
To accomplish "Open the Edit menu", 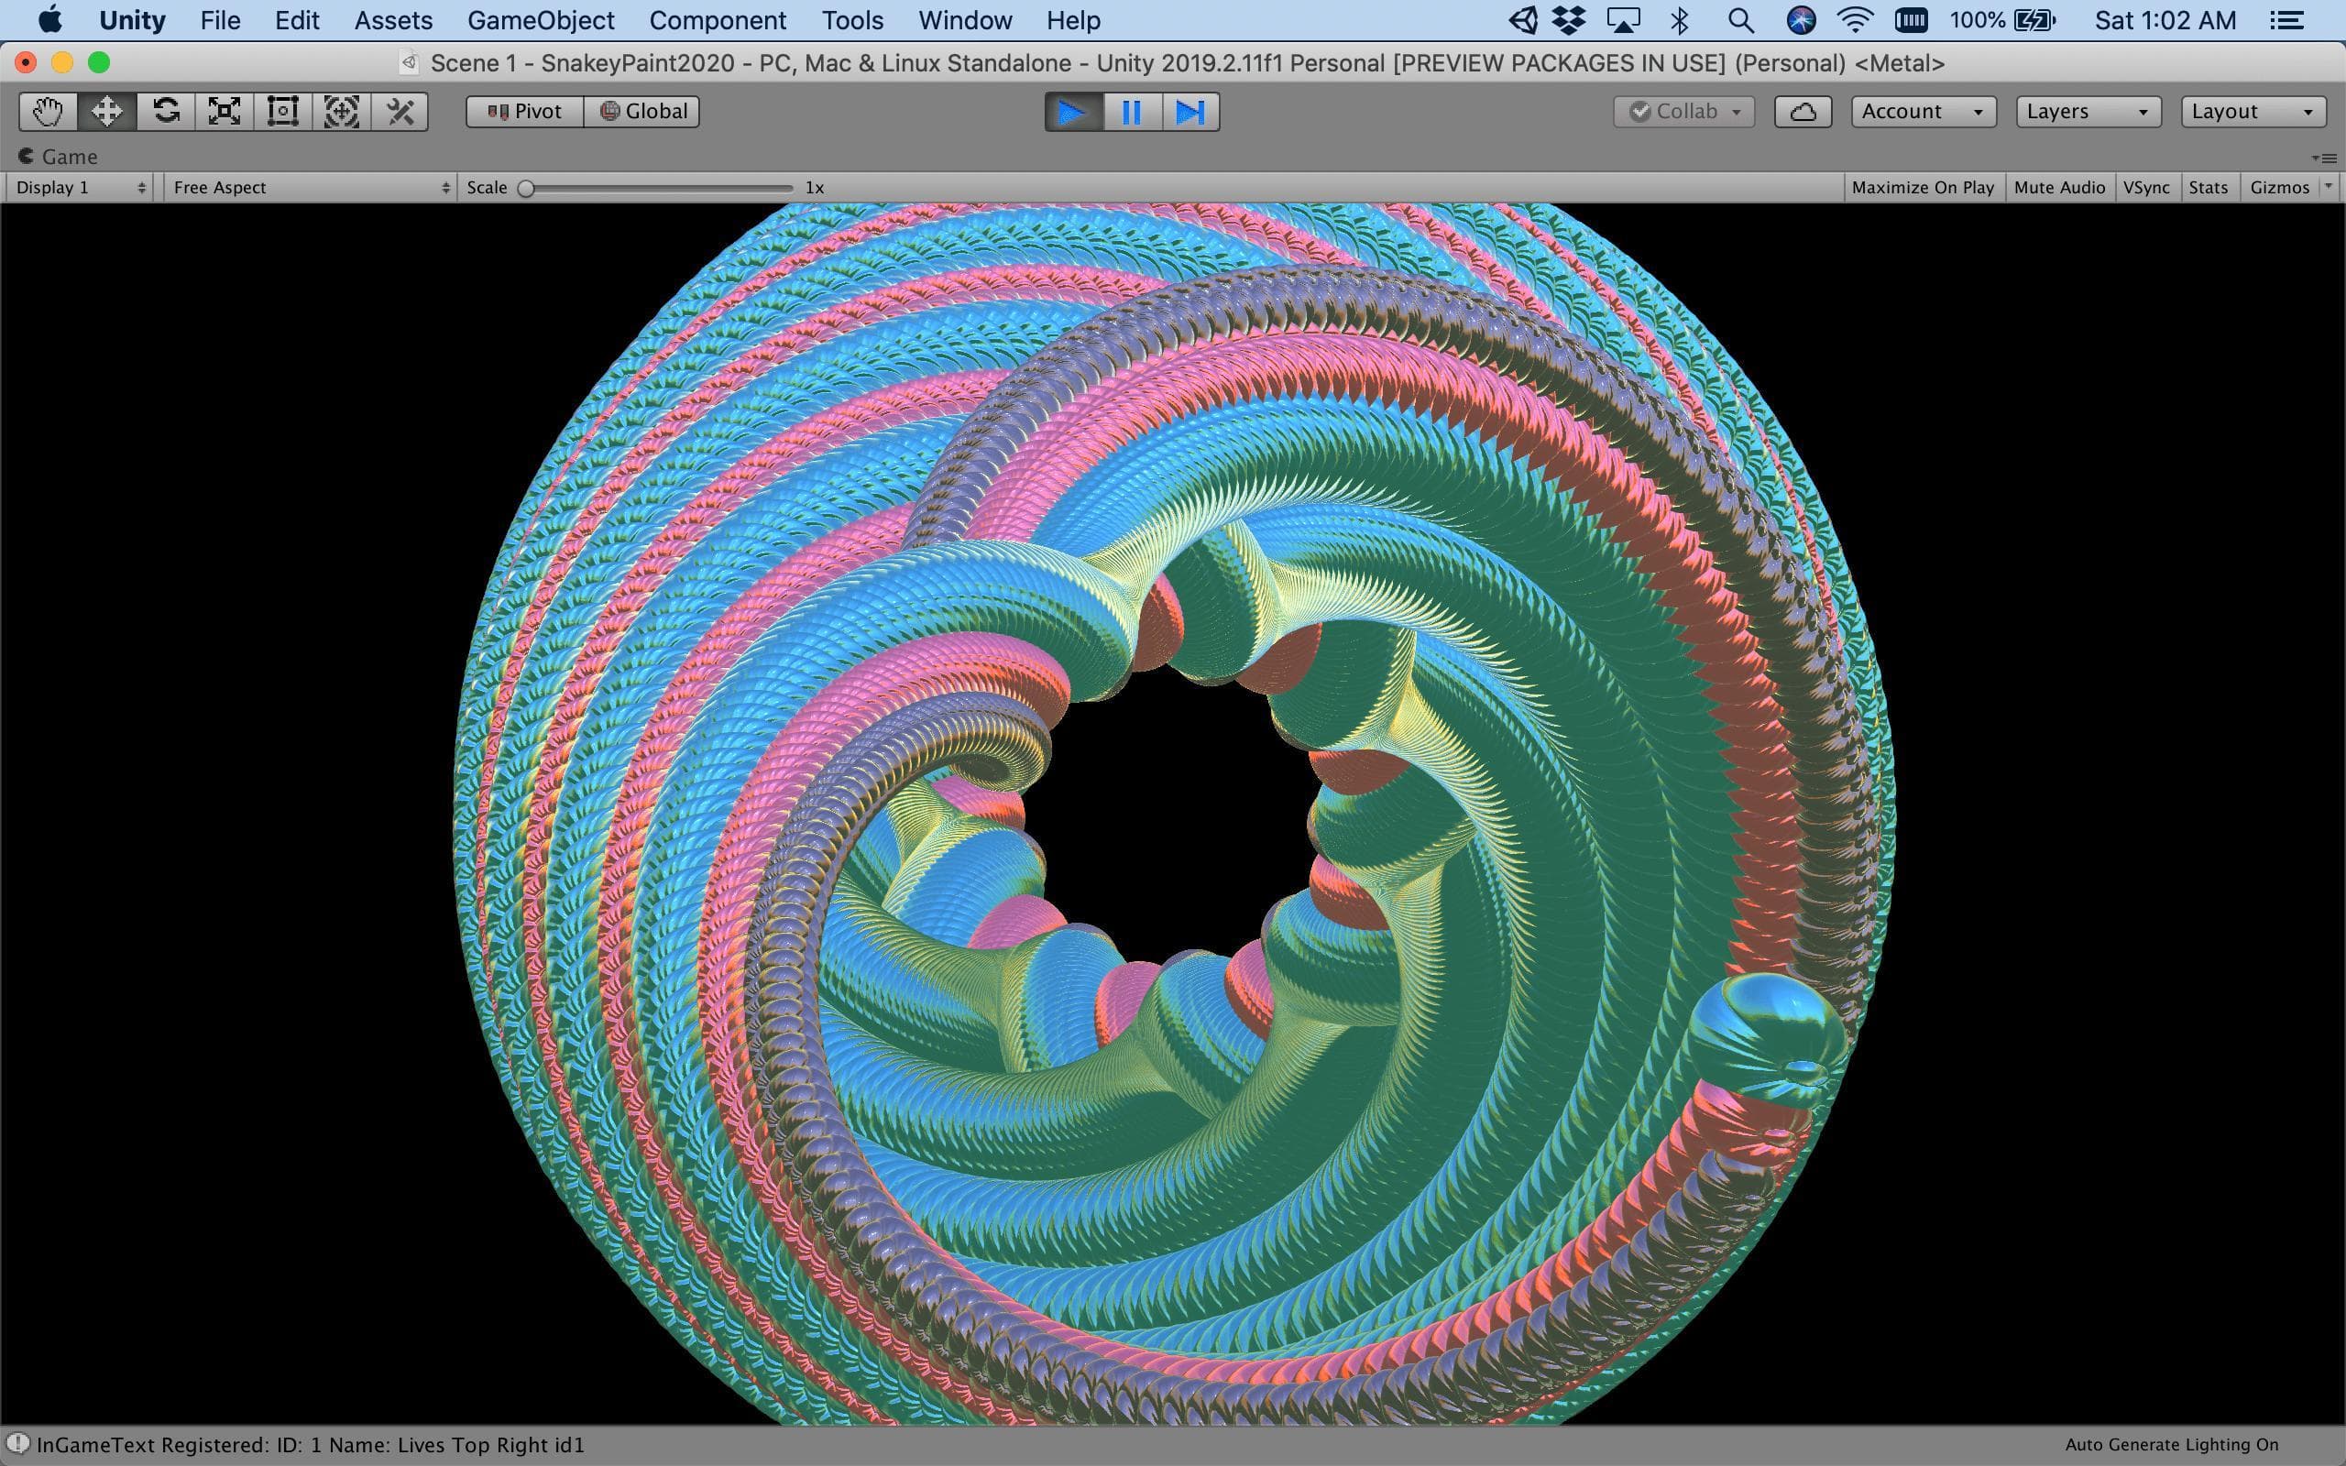I will [x=297, y=20].
